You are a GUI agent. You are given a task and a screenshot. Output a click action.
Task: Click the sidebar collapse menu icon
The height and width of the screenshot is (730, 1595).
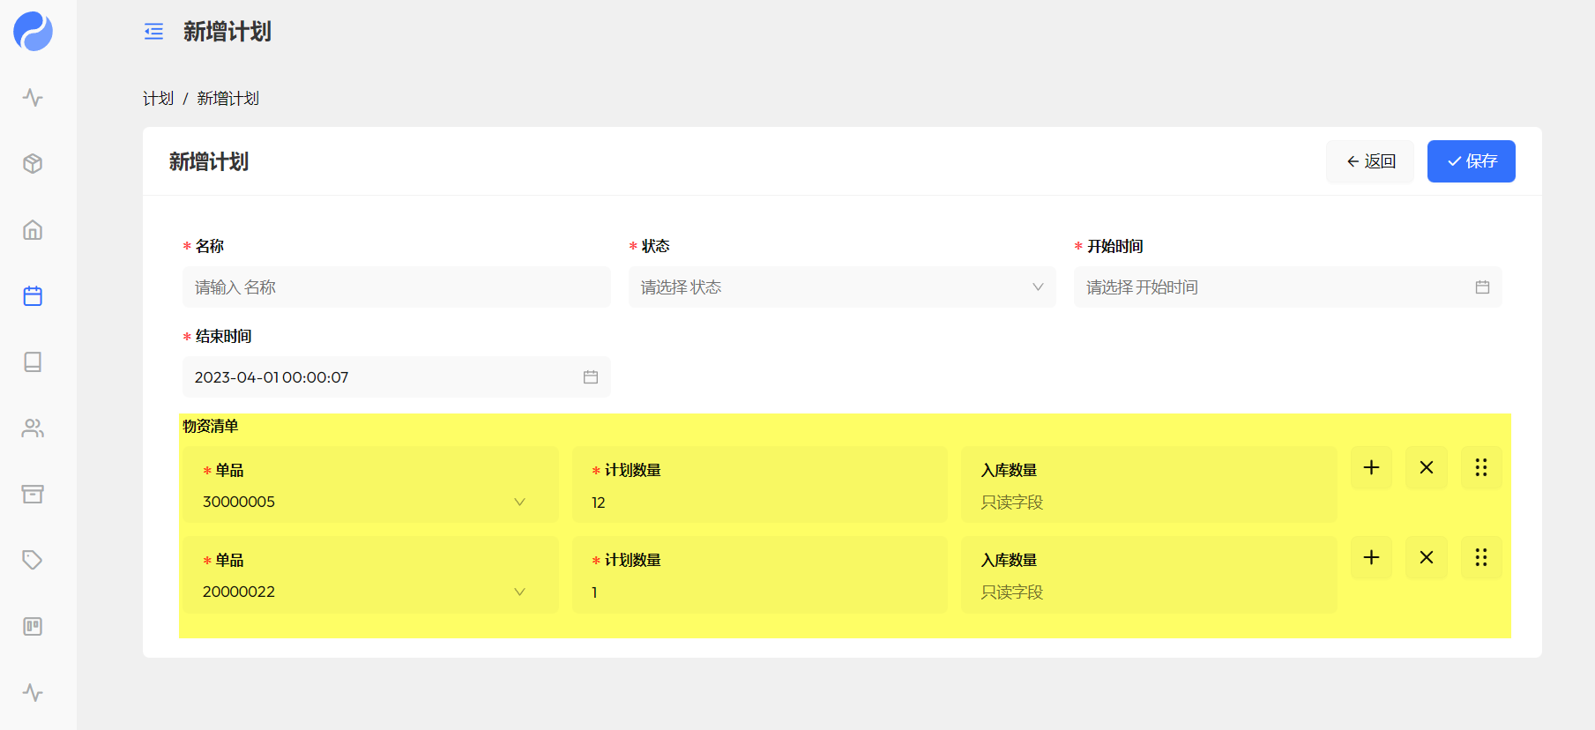153,32
